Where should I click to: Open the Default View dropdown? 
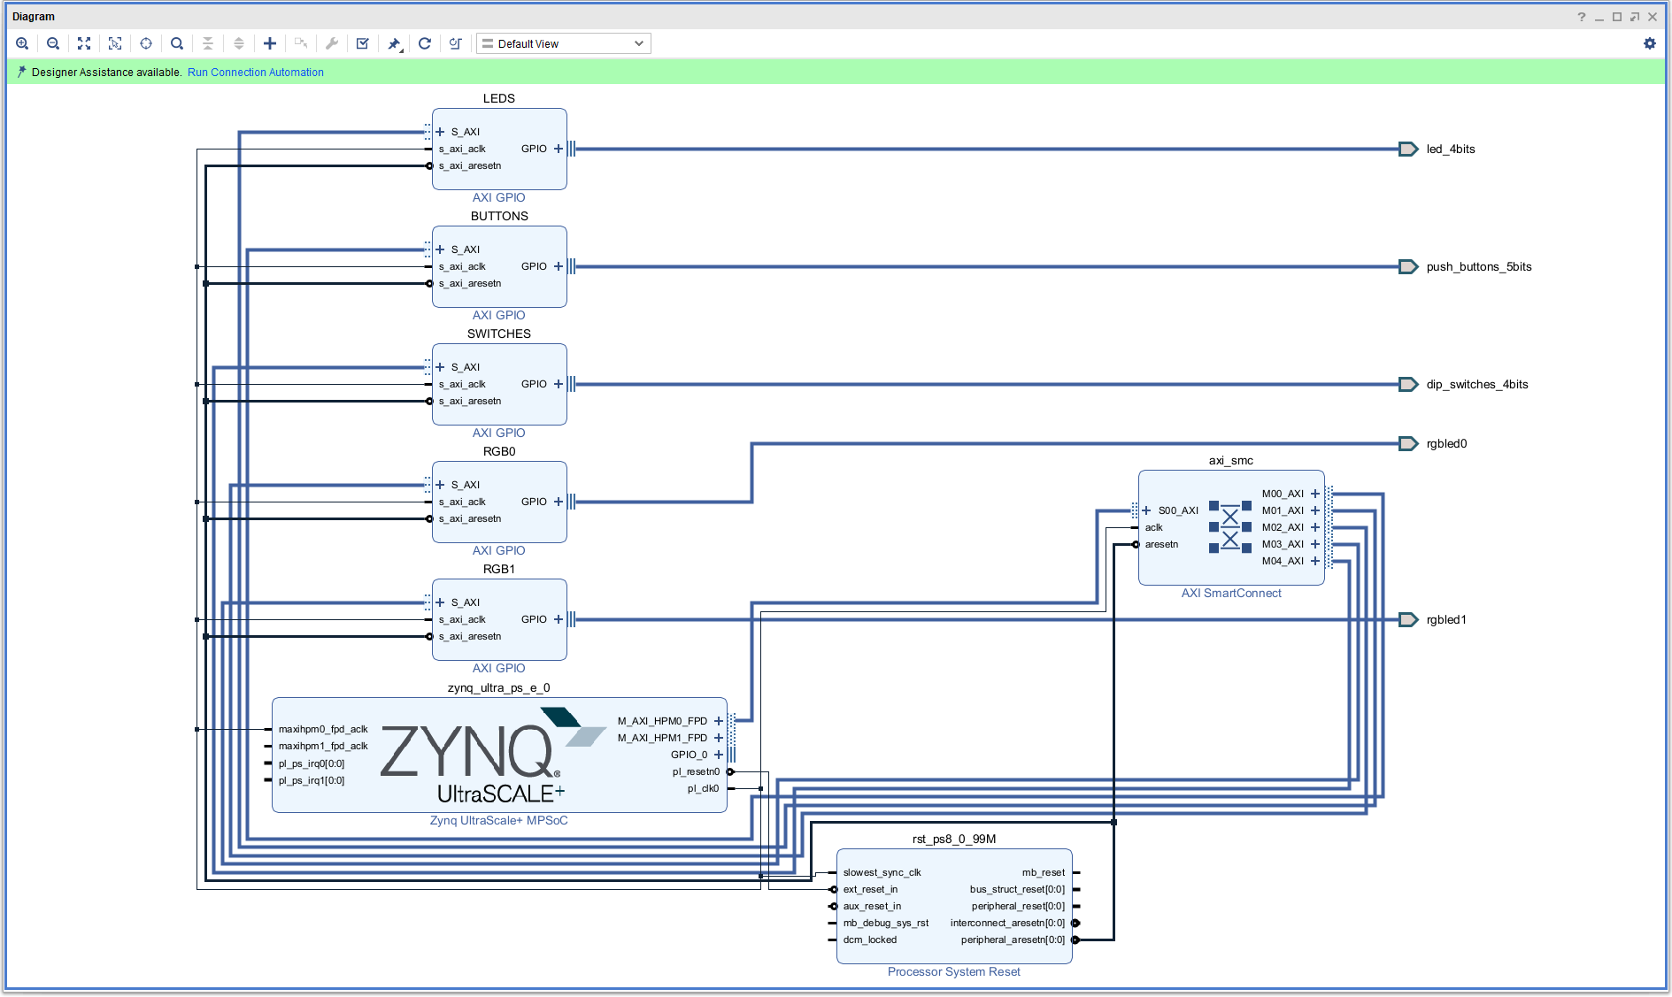pyautogui.click(x=564, y=43)
